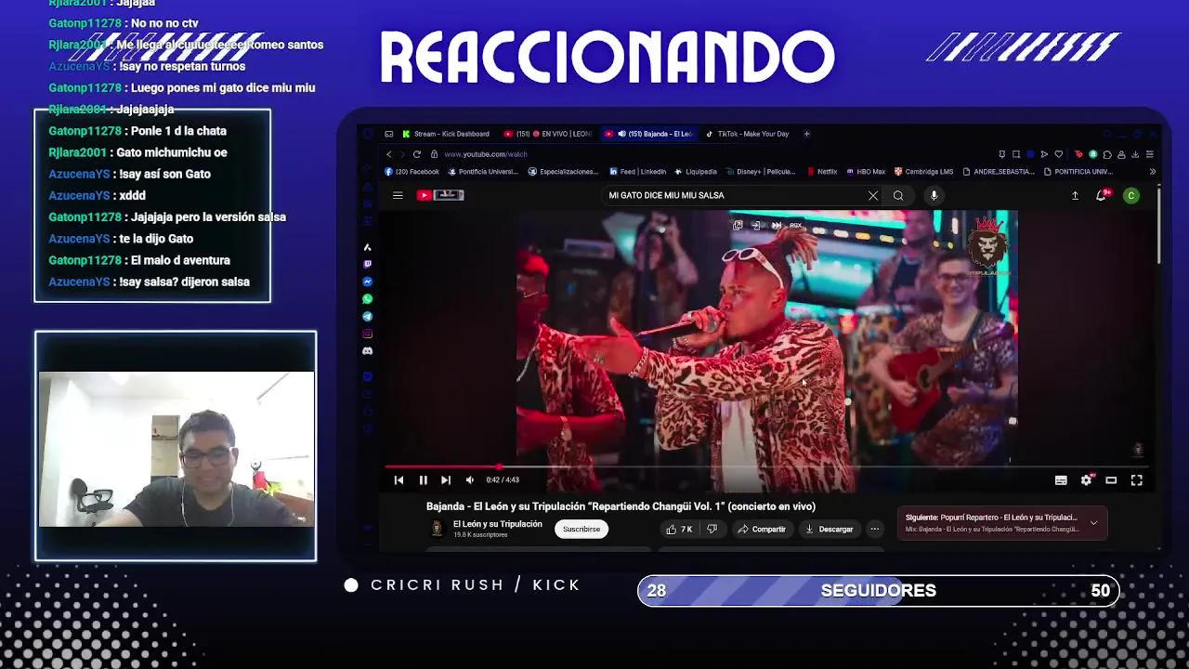Viewport: 1189px width, 669px height.
Task: Start voice search with the microphone
Action: (x=934, y=195)
